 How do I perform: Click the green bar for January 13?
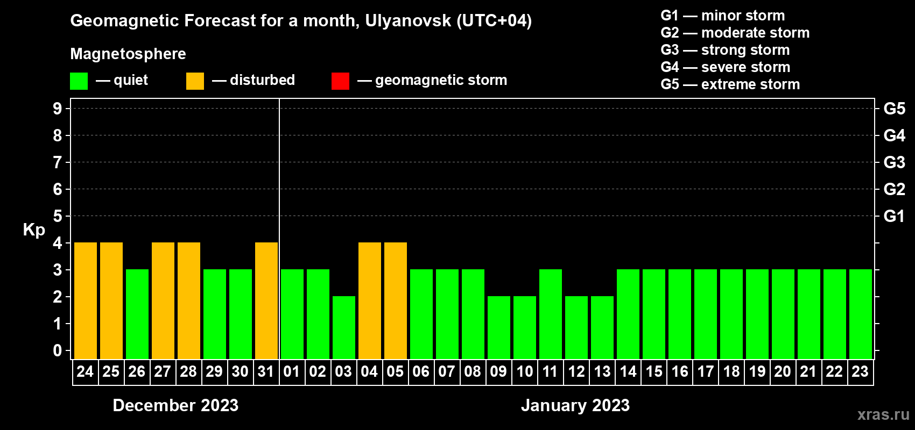pos(602,328)
